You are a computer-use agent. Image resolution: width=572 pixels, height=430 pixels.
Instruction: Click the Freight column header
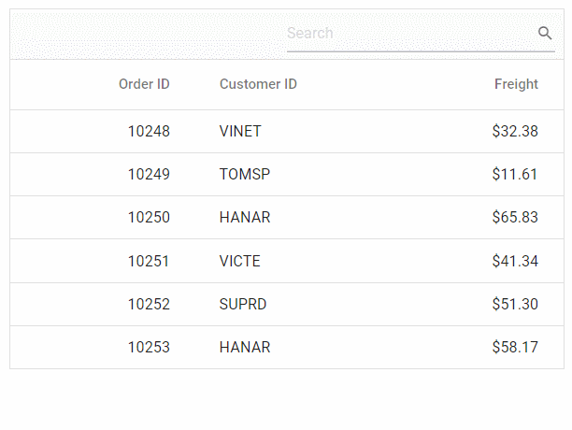(516, 84)
